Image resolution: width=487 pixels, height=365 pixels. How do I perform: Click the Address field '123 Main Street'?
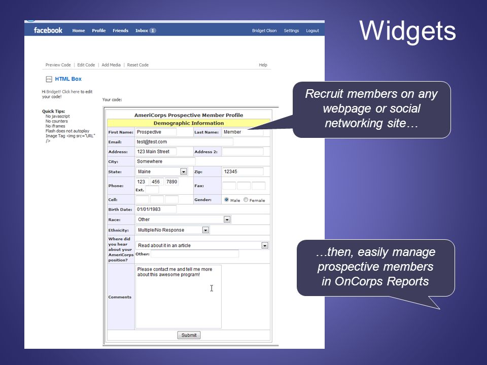(156, 152)
